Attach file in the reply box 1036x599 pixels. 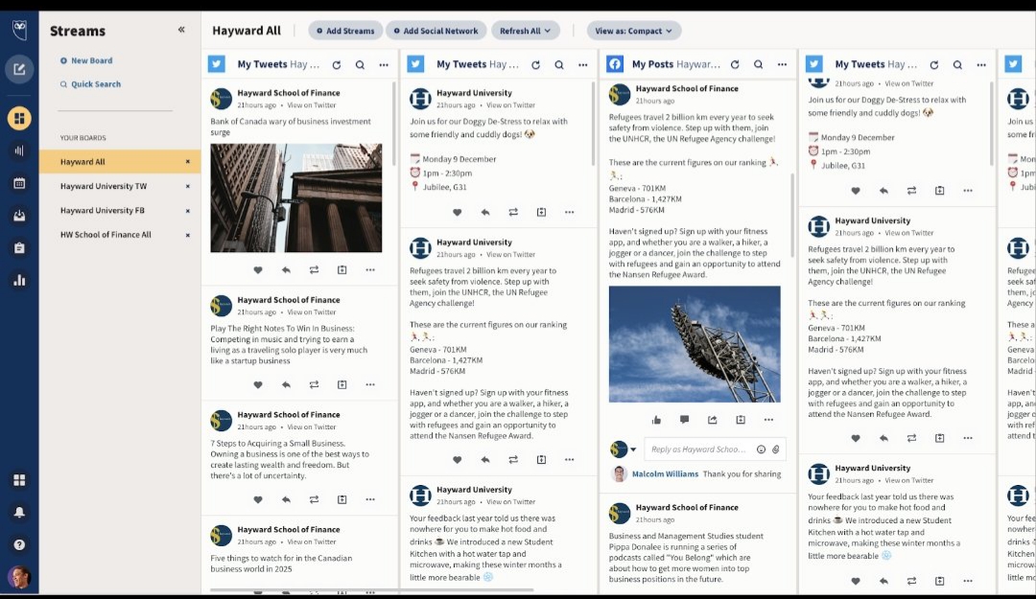tap(776, 449)
